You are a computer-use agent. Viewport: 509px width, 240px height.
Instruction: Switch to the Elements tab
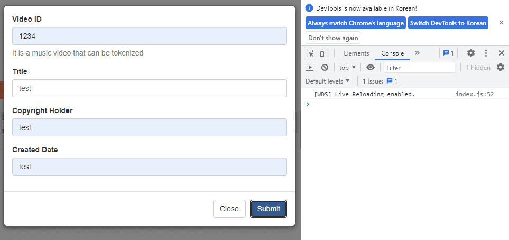[356, 53]
